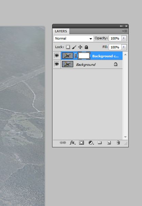
Task: Collapse the panel with the double arrows
Action: tap(121, 26)
